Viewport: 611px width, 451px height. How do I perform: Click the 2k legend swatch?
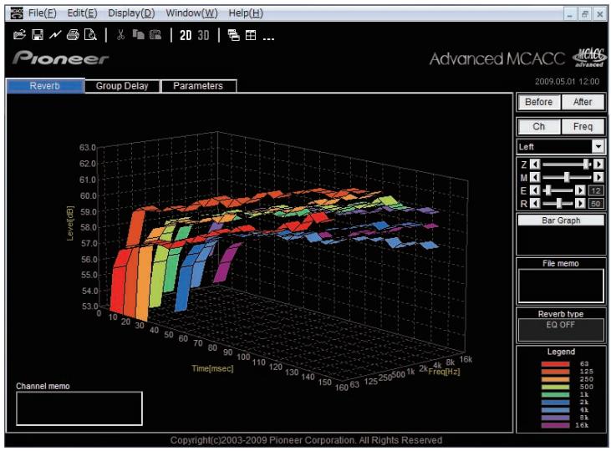[x=555, y=403]
